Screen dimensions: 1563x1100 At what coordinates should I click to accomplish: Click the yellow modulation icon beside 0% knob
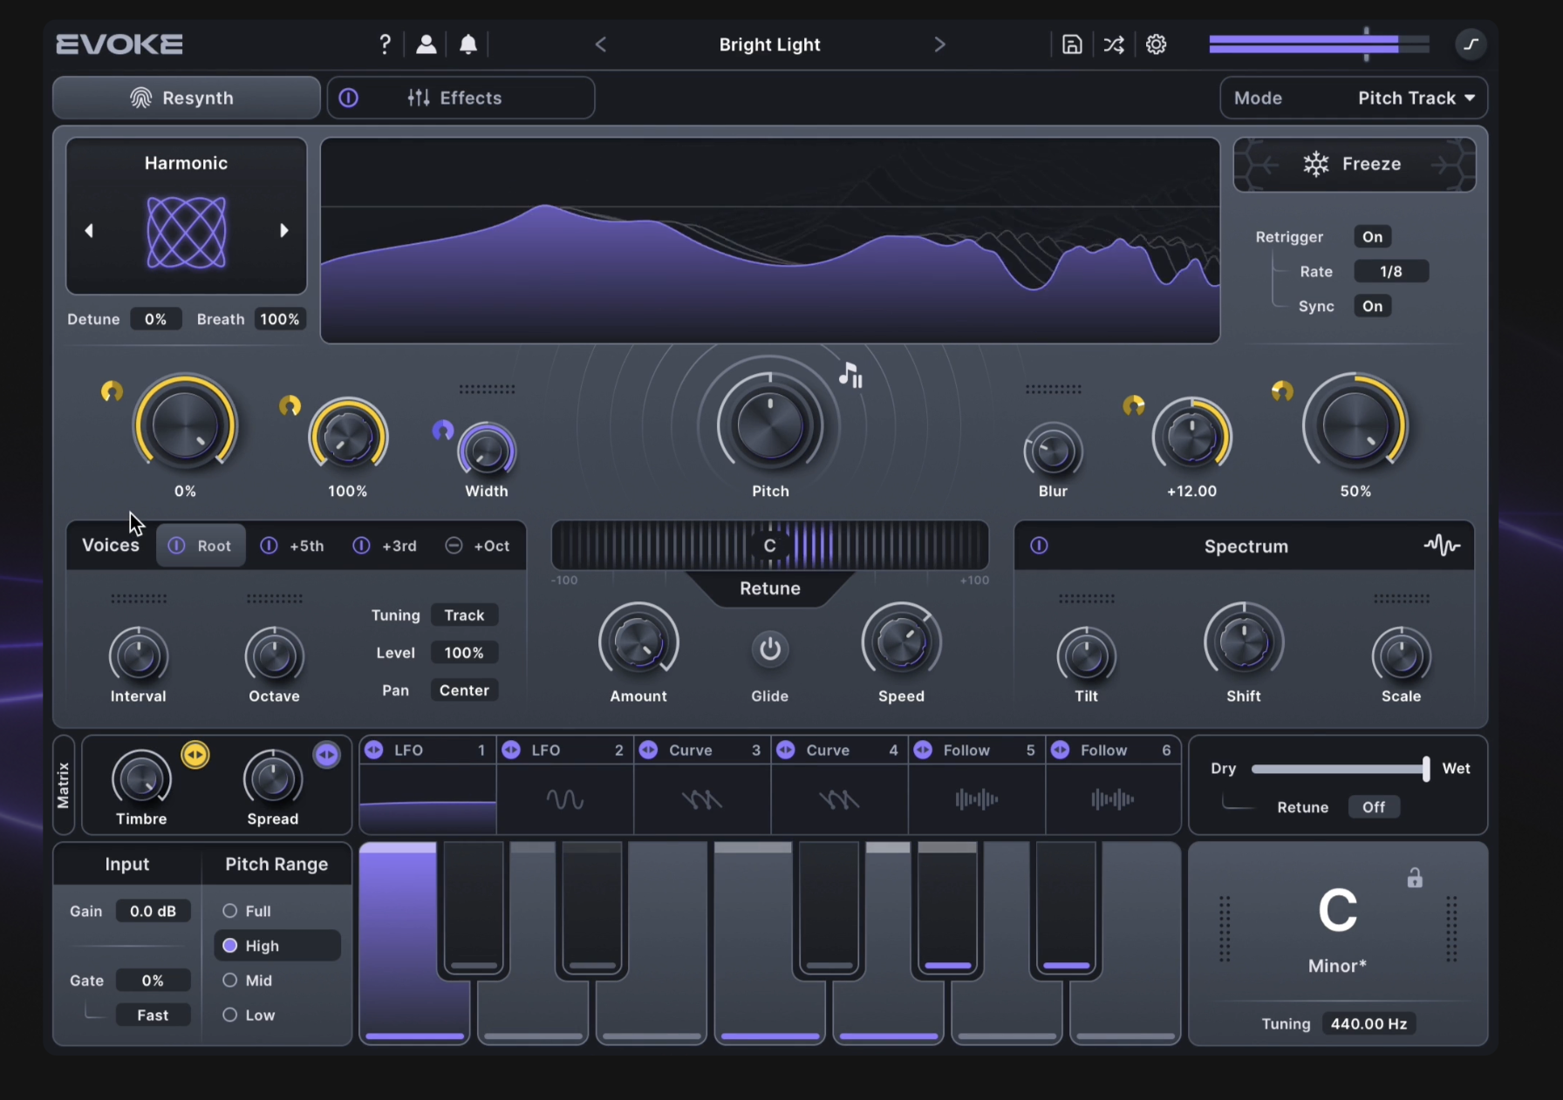coord(112,391)
